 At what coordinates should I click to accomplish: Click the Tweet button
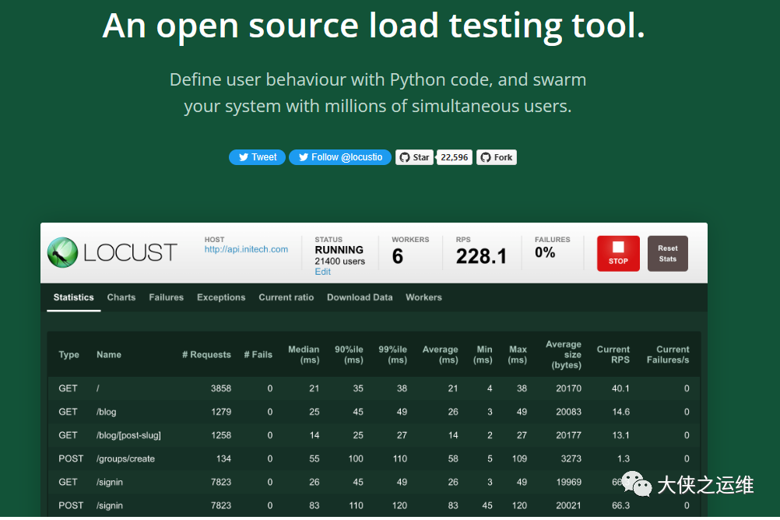(257, 157)
